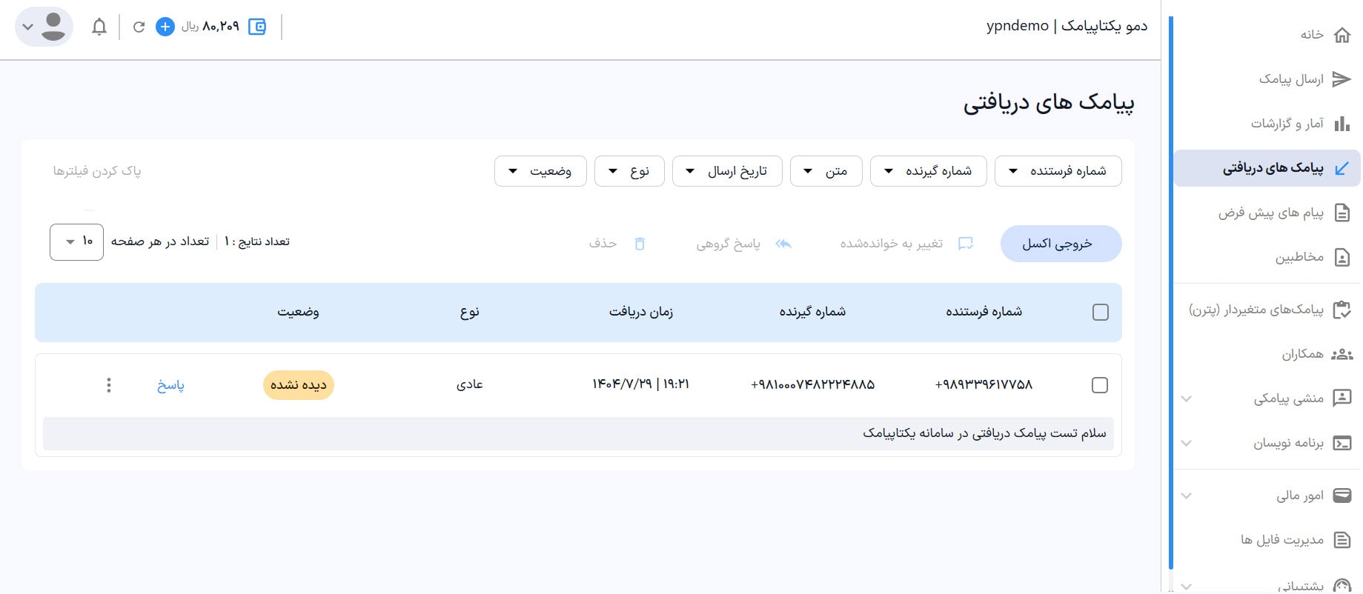Open the results per page dropdown
The height and width of the screenshot is (594, 1363).
(x=76, y=242)
